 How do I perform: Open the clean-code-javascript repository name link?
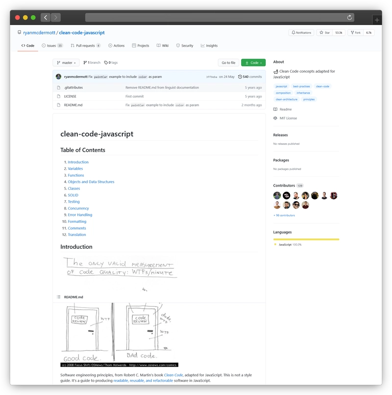tap(82, 32)
